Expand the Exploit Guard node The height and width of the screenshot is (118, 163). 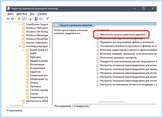coord(23,50)
